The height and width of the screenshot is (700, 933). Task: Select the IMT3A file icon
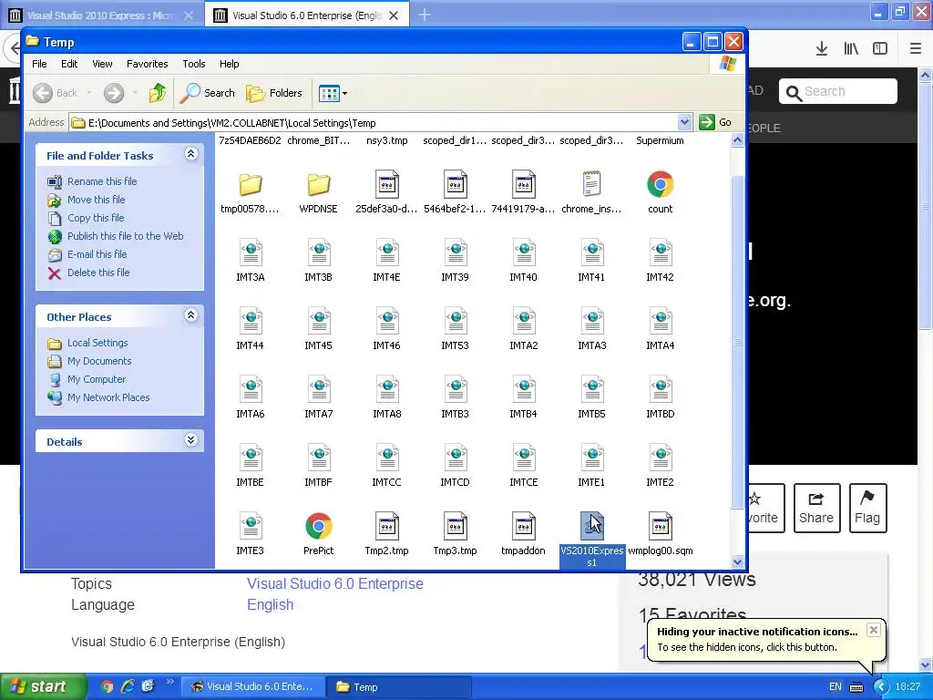[251, 252]
